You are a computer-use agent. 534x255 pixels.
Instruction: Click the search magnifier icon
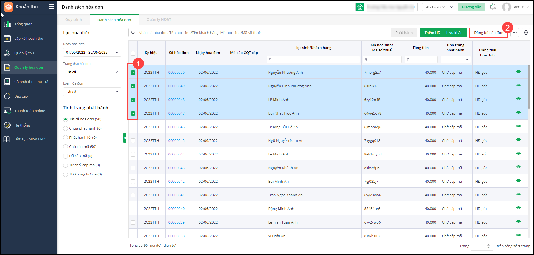point(133,33)
